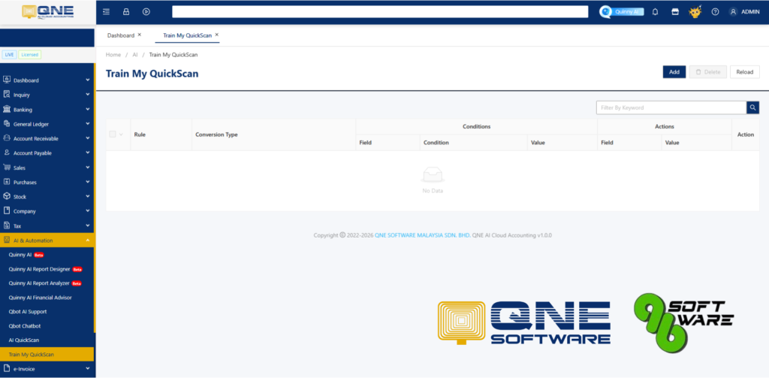Click the crowned mascot icon
This screenshot has height=378, width=769.
(695, 11)
